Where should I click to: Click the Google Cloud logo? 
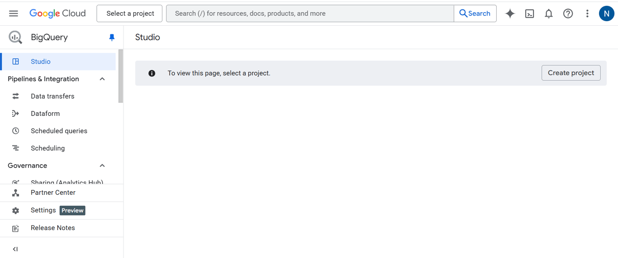pyautogui.click(x=57, y=14)
